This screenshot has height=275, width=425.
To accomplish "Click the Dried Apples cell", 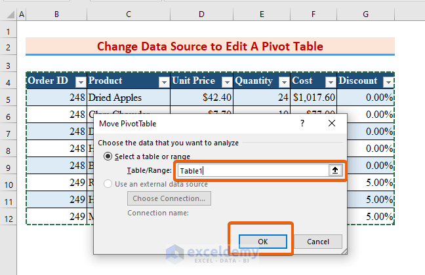I will (x=128, y=98).
